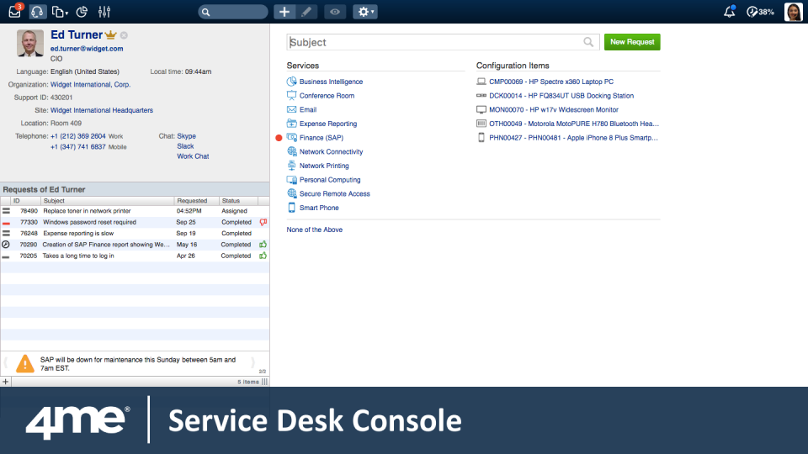Screen dimensions: 808x454
Task: Click the New Request button
Action: 632,42
